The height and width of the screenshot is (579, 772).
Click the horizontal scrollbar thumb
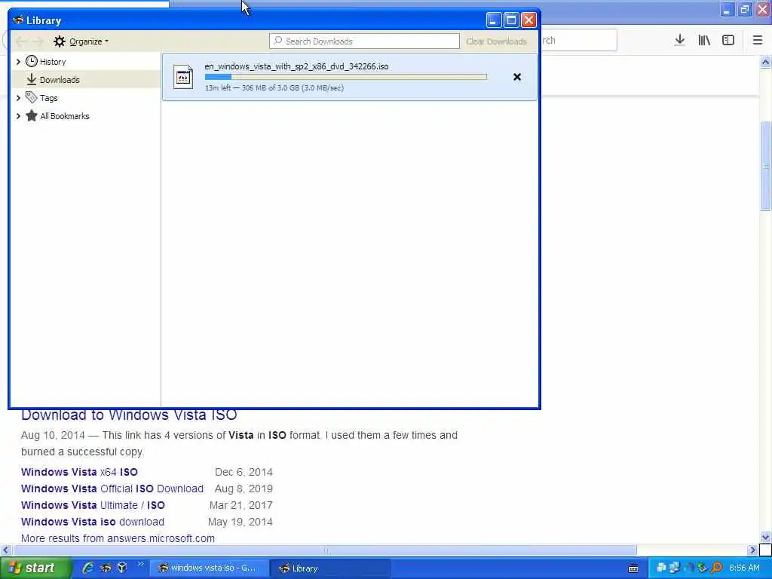(x=326, y=550)
